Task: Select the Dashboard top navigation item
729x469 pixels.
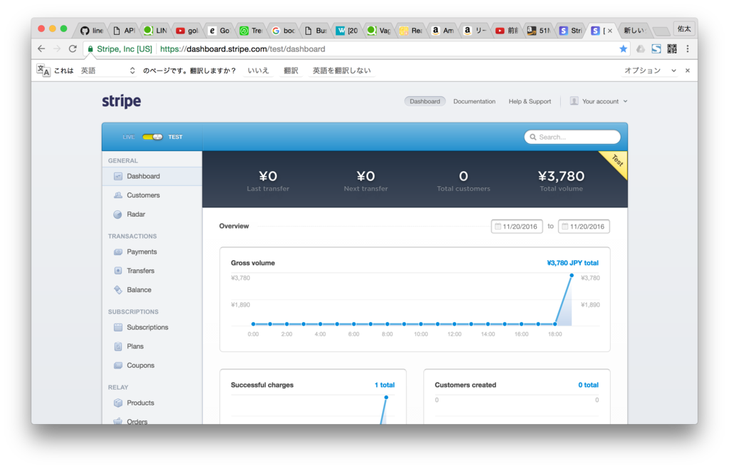Action: [x=425, y=101]
